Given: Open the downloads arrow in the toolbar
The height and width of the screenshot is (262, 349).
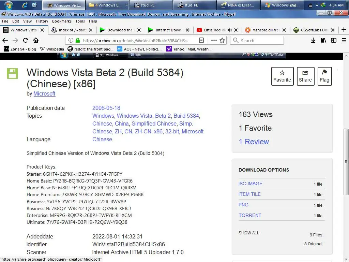Looking at the screenshot, I should click(313, 40).
